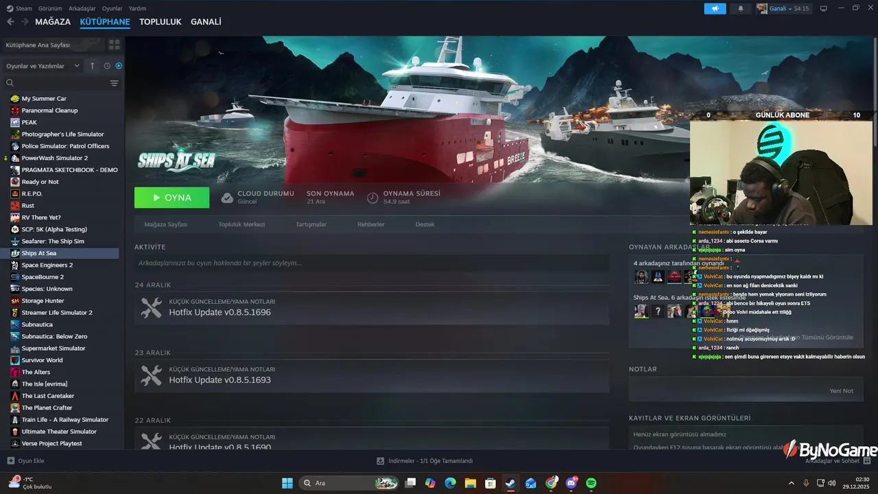This screenshot has height=494, width=878.
Task: Open the Destek tab
Action: 425,224
